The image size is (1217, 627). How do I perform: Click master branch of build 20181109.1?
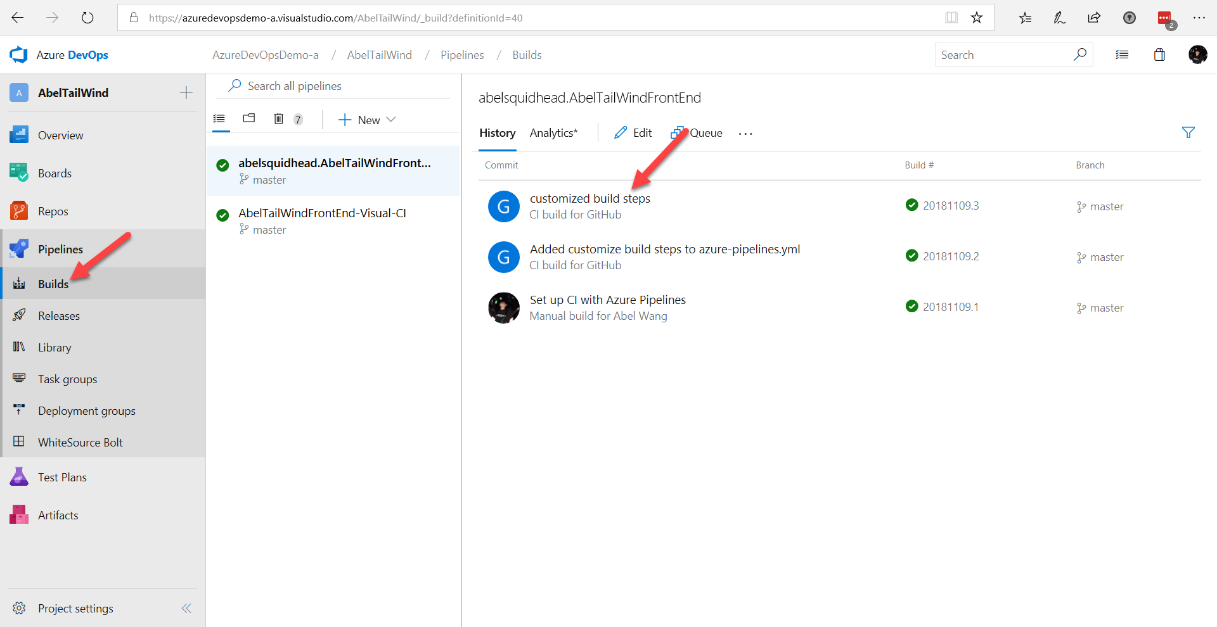pyautogui.click(x=1100, y=308)
